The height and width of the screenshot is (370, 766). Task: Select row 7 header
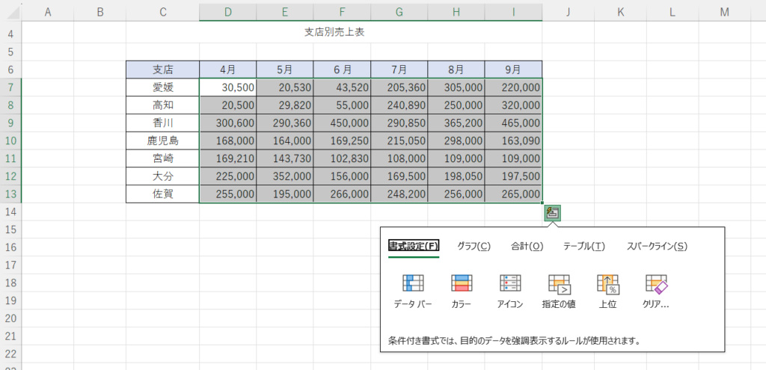click(10, 87)
